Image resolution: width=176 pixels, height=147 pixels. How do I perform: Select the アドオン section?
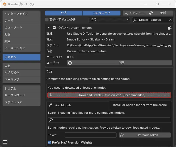click(x=22, y=57)
